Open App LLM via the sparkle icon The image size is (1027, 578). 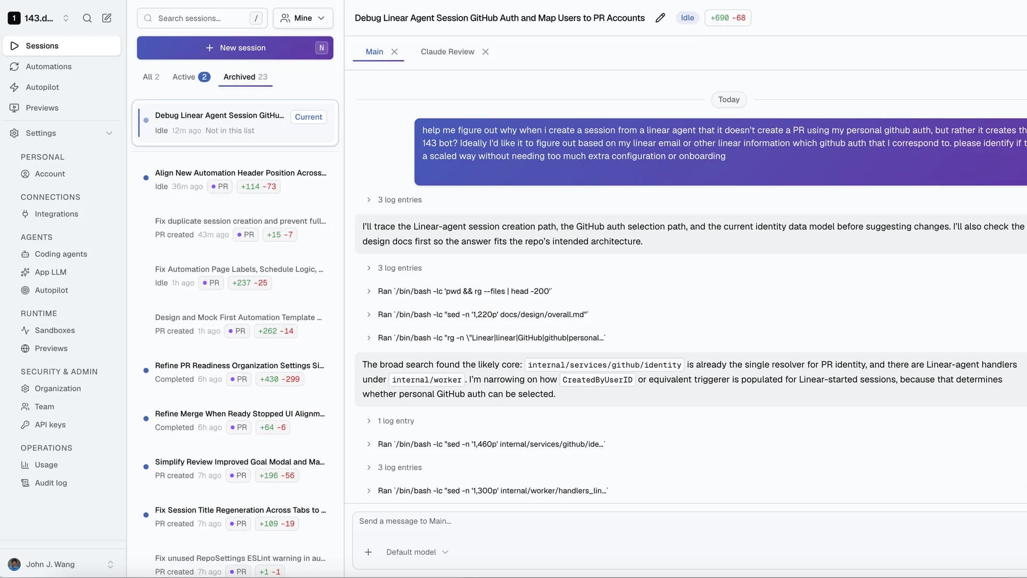(25, 272)
